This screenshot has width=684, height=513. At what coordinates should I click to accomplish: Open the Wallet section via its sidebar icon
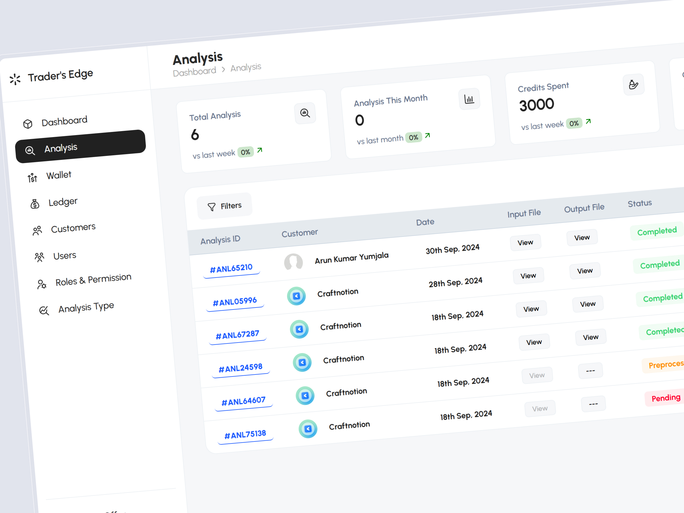click(32, 178)
